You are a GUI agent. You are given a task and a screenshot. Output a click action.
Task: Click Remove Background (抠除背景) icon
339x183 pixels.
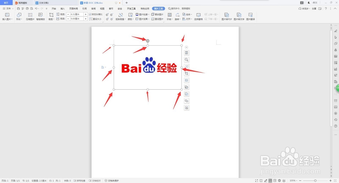pyautogui.click(x=120, y=15)
